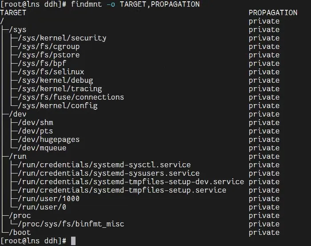Select the /sys/fs/fuse/connections entry
The image size is (311, 246).
point(71,97)
